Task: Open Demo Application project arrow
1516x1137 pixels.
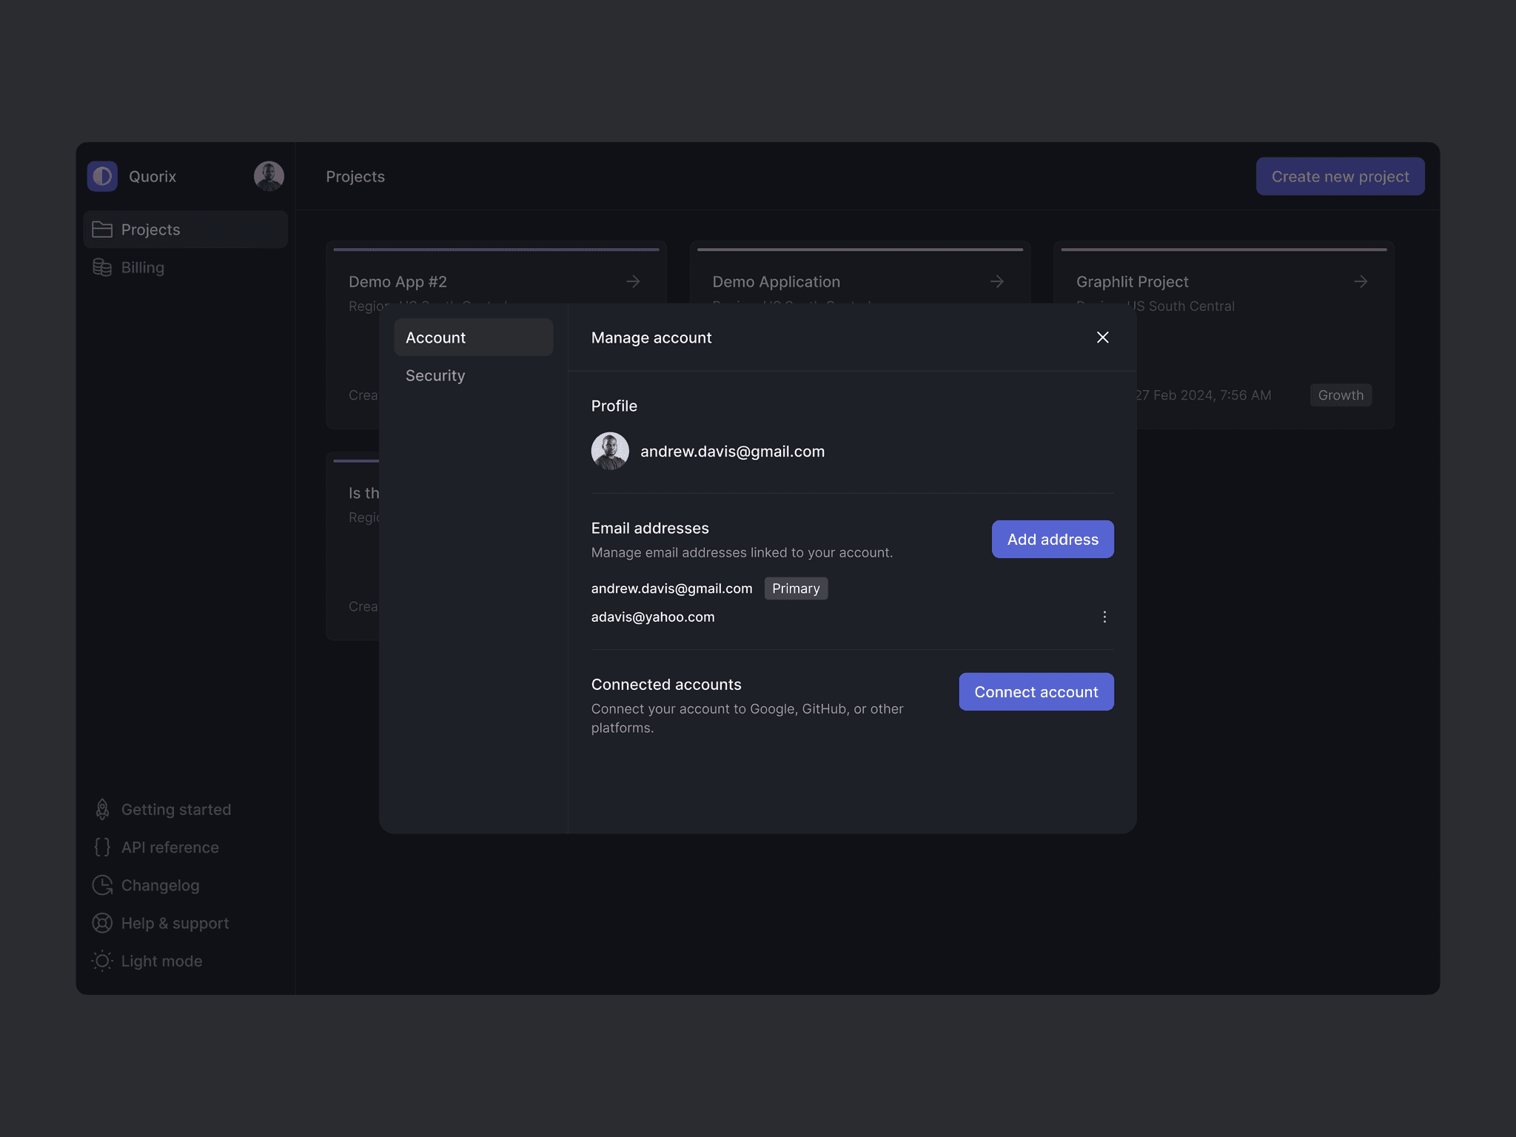Action: click(x=996, y=281)
